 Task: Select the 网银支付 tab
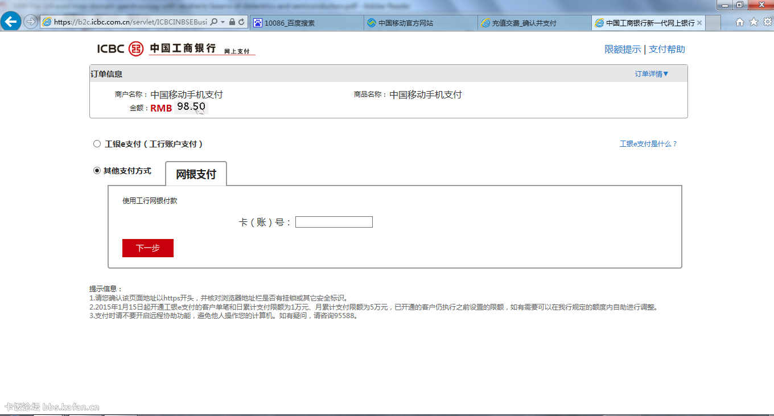[196, 174]
